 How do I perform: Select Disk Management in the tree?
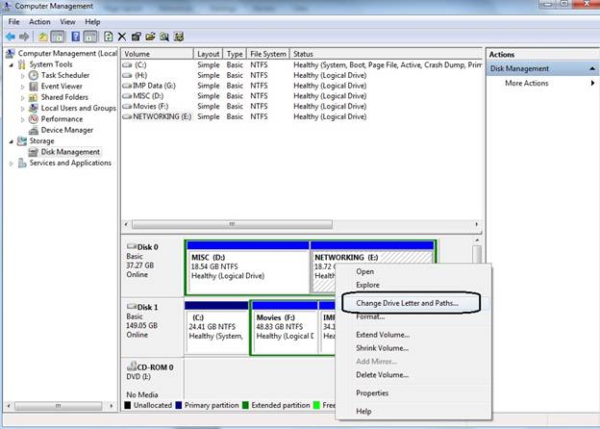click(70, 152)
